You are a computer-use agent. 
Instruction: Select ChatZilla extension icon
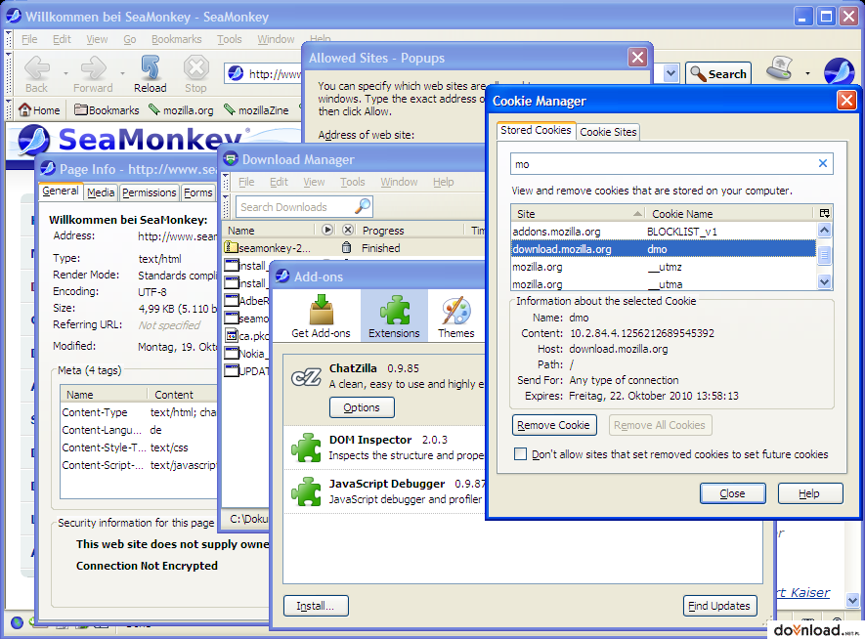[x=306, y=377]
